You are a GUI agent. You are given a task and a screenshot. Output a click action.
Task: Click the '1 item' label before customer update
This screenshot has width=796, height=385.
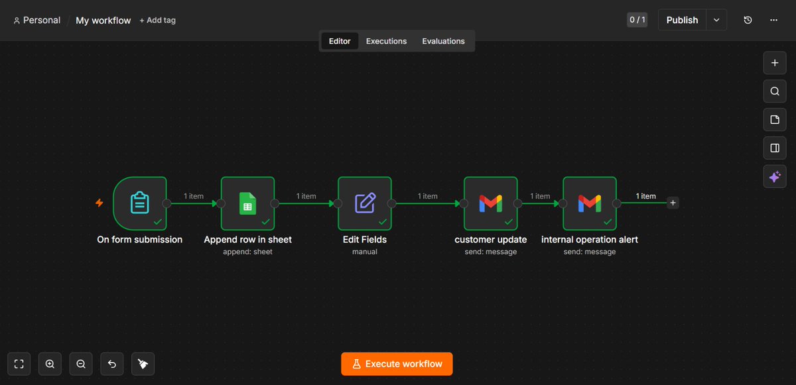pos(428,196)
